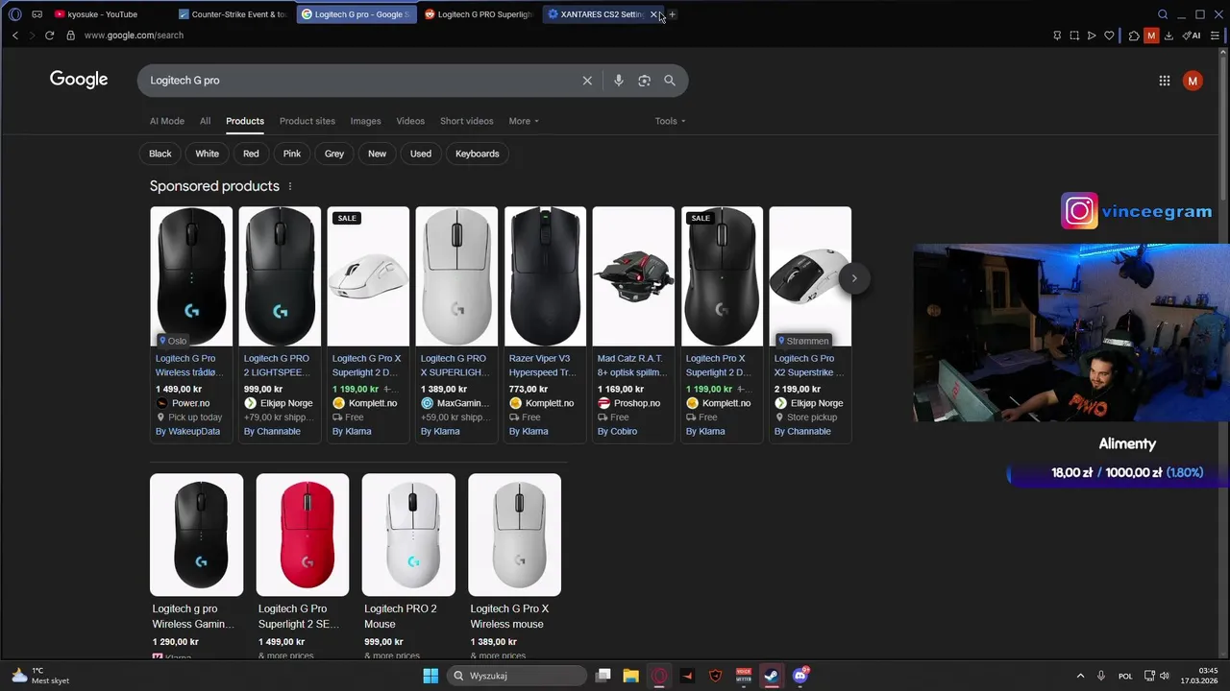Open Task View on the taskbar
The height and width of the screenshot is (691, 1230).
[603, 676]
